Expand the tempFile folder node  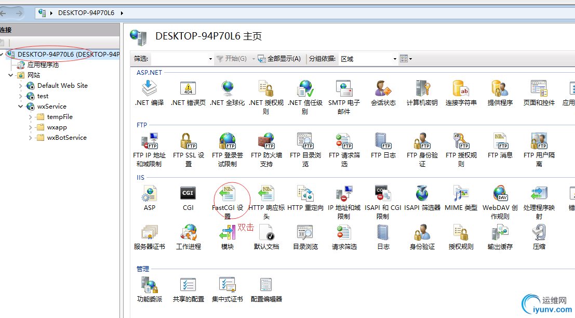click(x=31, y=117)
